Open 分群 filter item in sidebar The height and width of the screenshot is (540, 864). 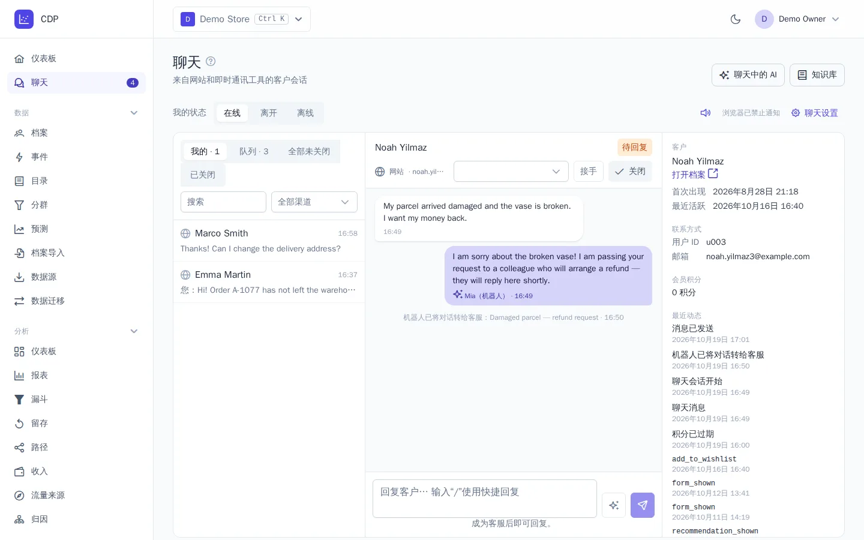click(x=76, y=205)
